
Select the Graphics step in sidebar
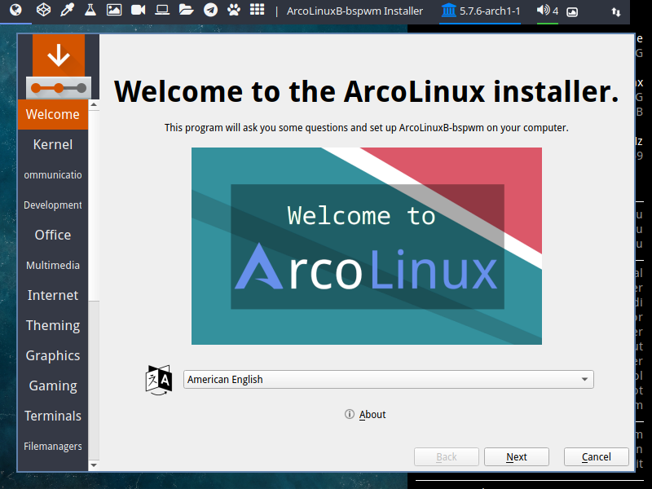53,355
